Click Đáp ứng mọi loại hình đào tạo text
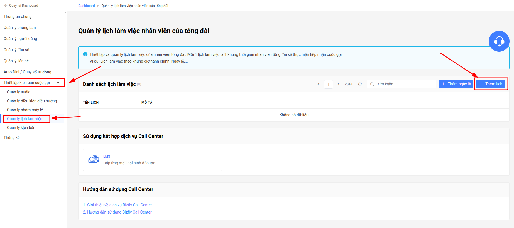514x228 pixels. (129, 163)
